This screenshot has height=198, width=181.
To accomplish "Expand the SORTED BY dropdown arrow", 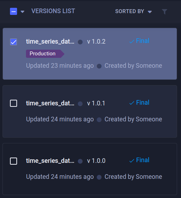I will 150,12.
